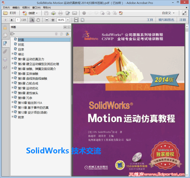Zoom out with the minus button
Viewport: 190px width, 178px height.
(x=47, y=20)
